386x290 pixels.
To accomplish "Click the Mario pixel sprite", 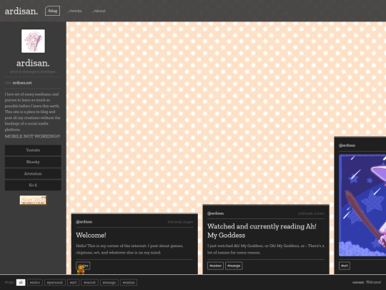I will pyautogui.click(x=81, y=269).
